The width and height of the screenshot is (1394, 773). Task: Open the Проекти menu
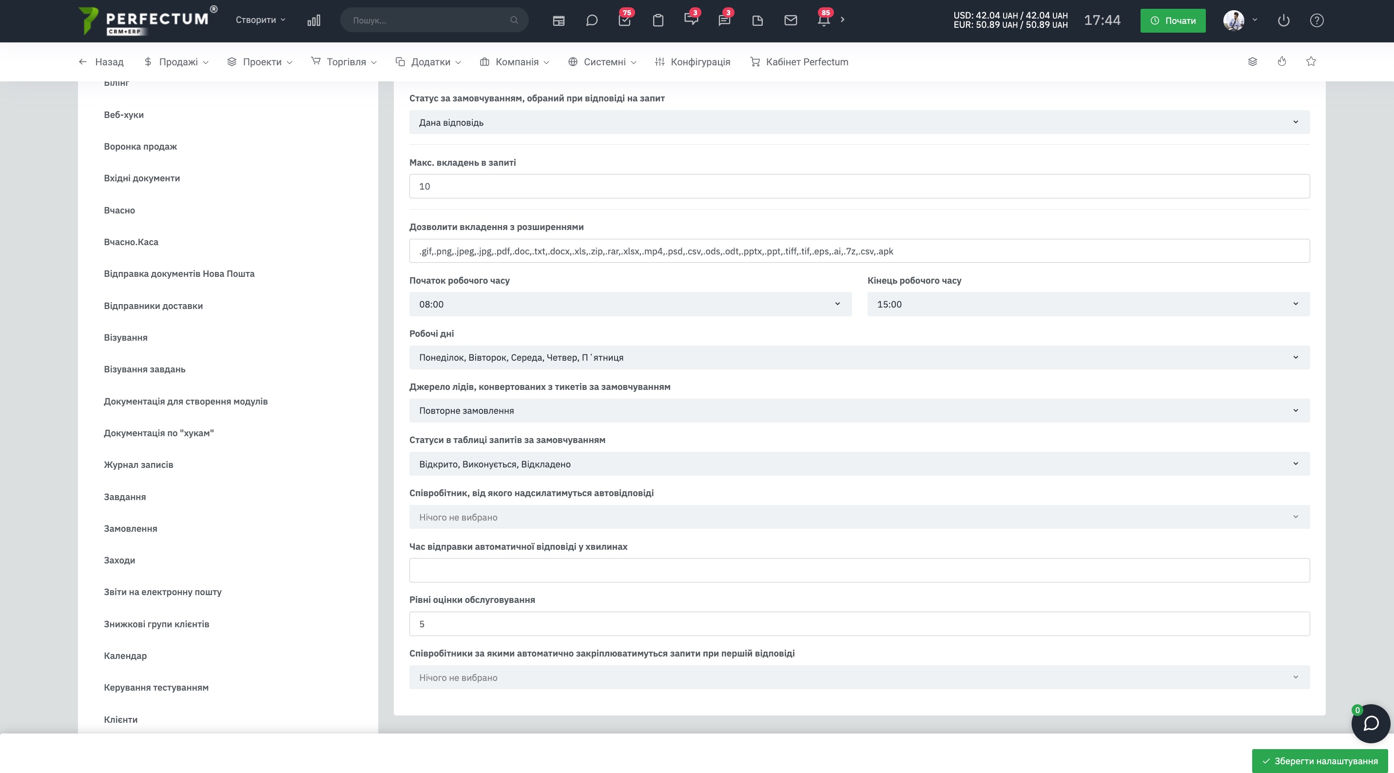tap(260, 62)
